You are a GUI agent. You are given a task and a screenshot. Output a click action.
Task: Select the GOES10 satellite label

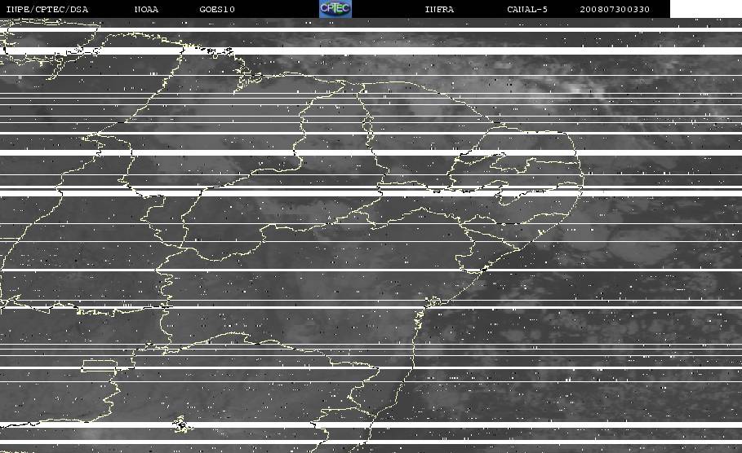click(217, 9)
